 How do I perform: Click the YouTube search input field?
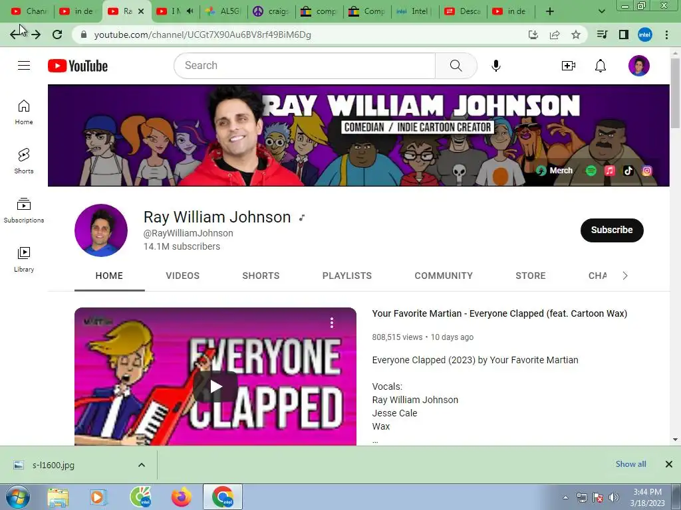click(x=305, y=66)
